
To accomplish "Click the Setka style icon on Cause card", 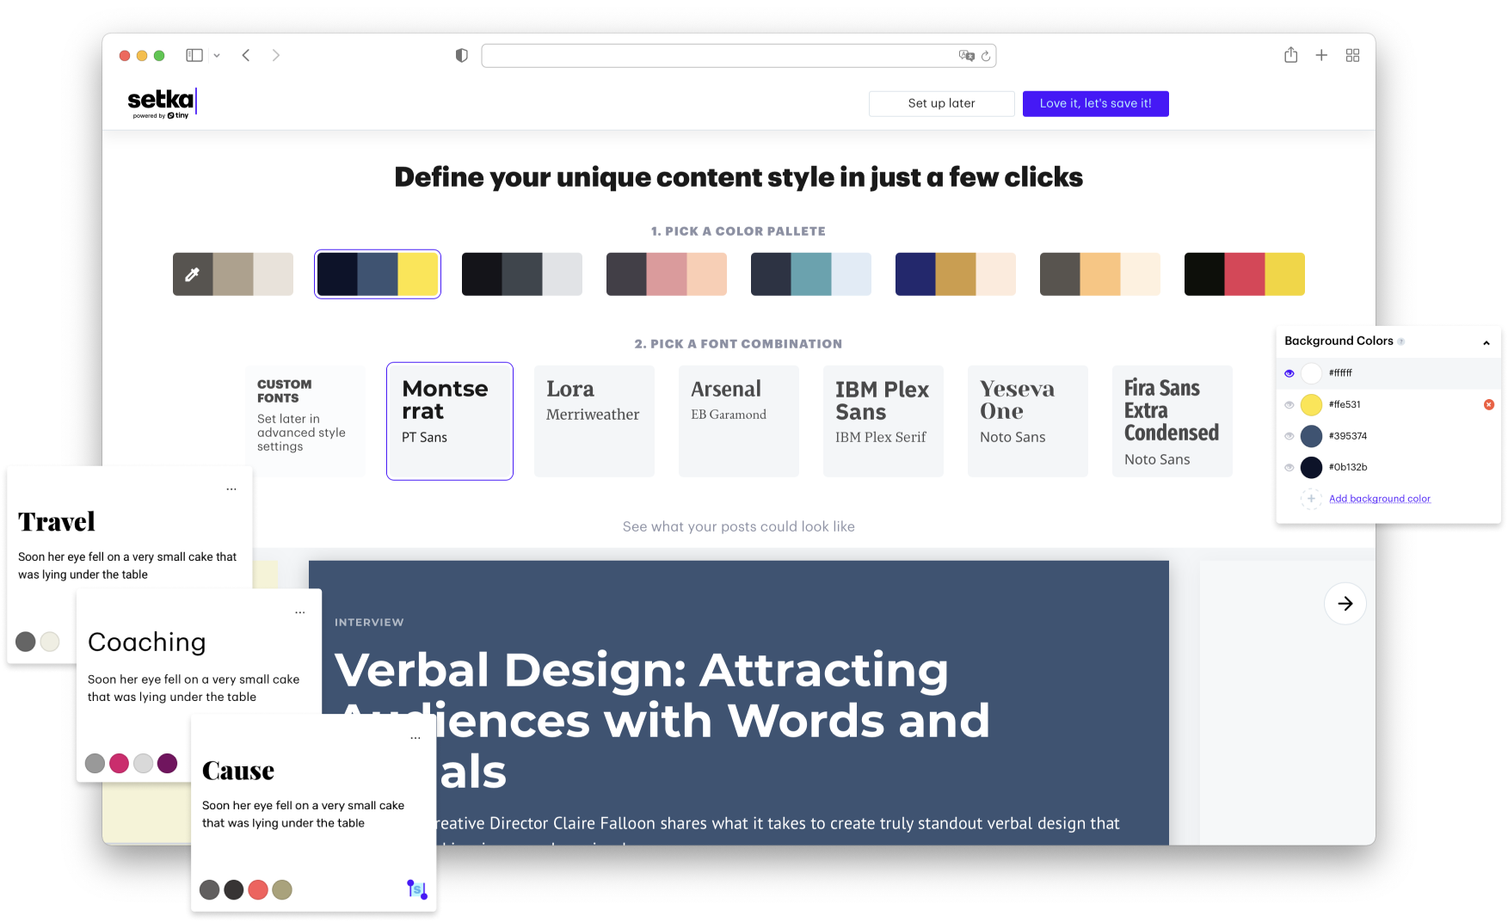I will pos(417,889).
